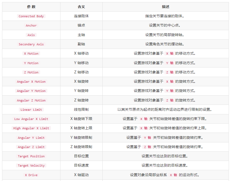Select 'Angular X Motion' in parameter column
231x181 pixels.
click(x=31, y=82)
